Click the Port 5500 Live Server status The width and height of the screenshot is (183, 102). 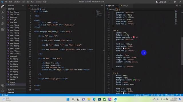click(x=170, y=95)
